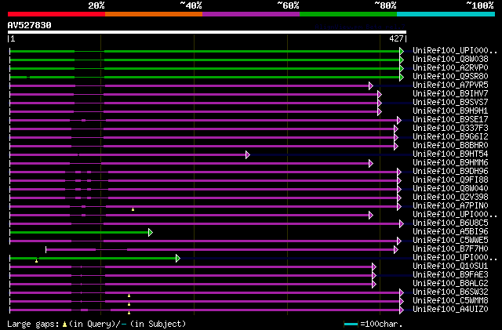Open the UniRef100_B9IHV7 hit label
This screenshot has width=502, height=330.
[x=450, y=94]
